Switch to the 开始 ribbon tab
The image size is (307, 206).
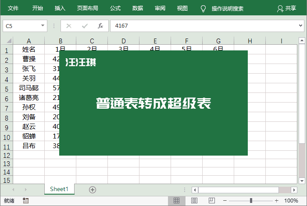pyautogui.click(x=38, y=8)
